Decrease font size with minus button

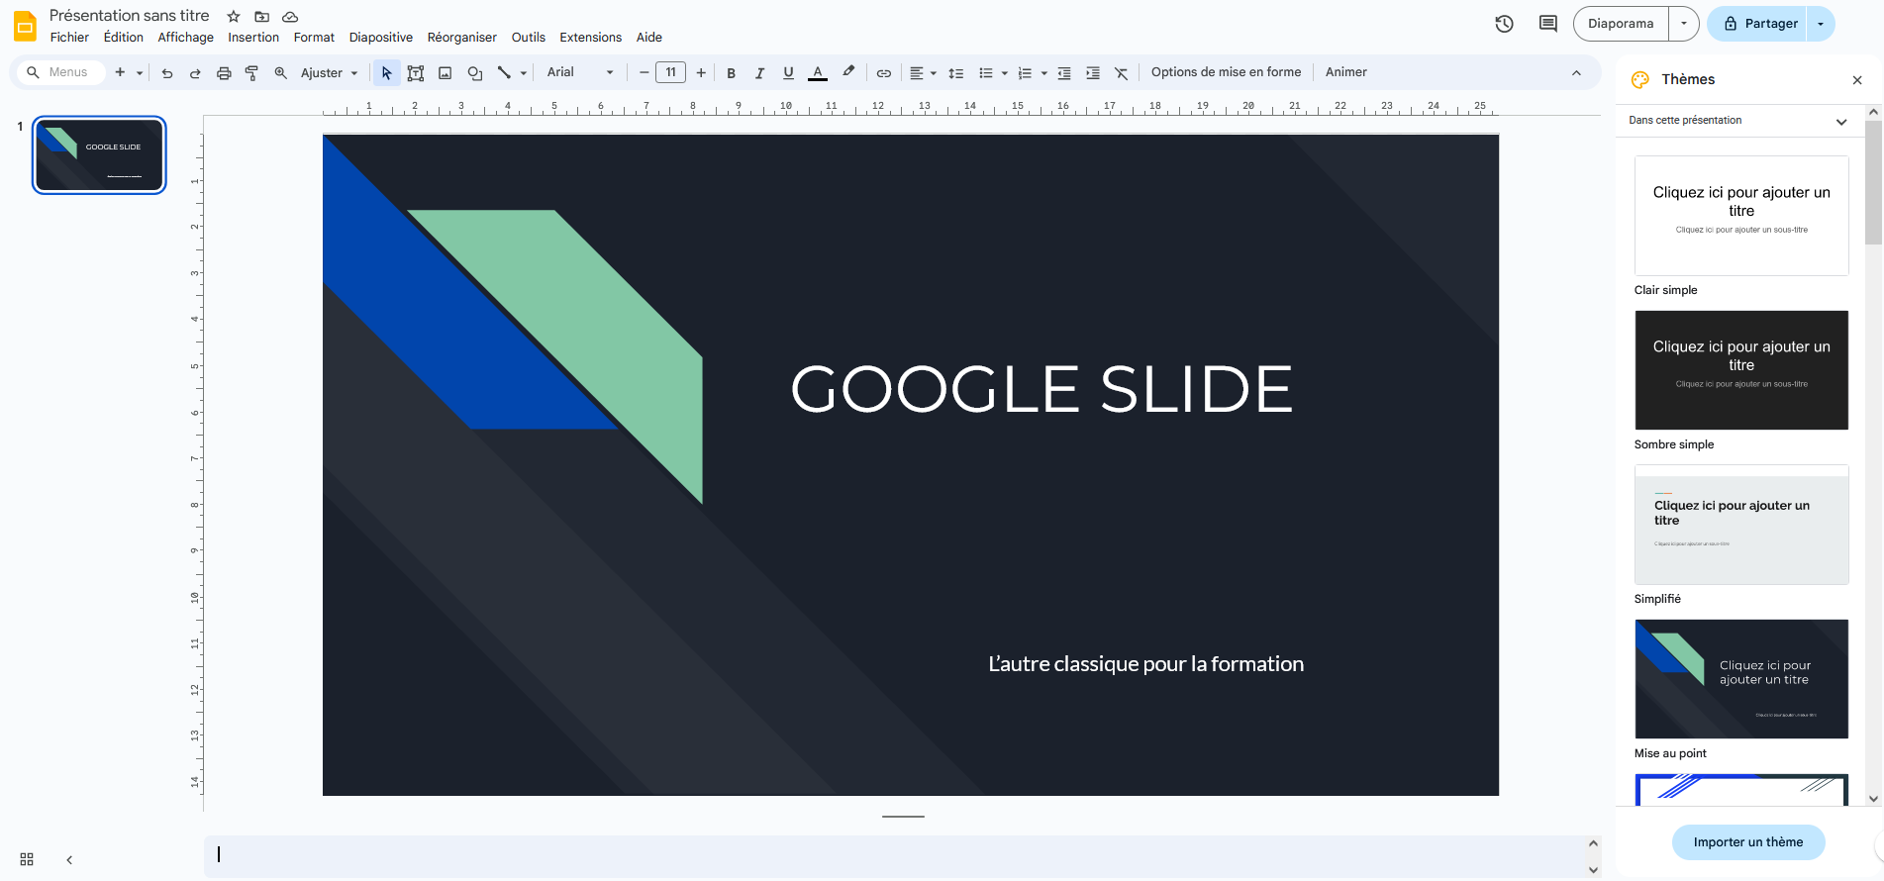point(644,72)
